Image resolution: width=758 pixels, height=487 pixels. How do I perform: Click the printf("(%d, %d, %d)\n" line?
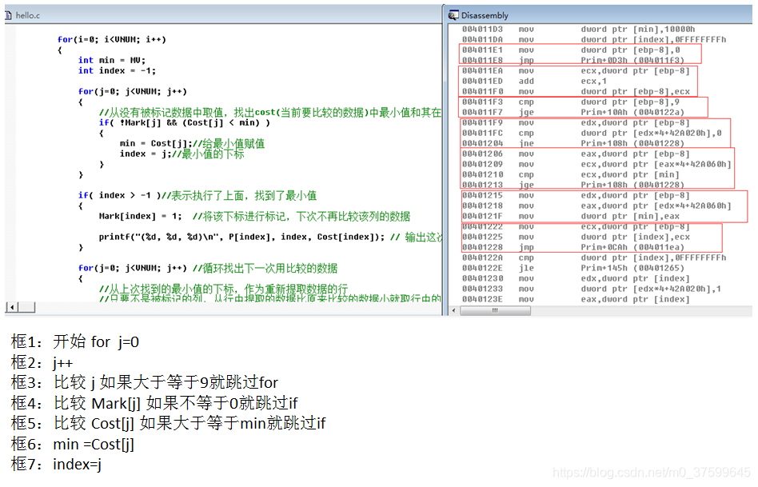(x=241, y=237)
